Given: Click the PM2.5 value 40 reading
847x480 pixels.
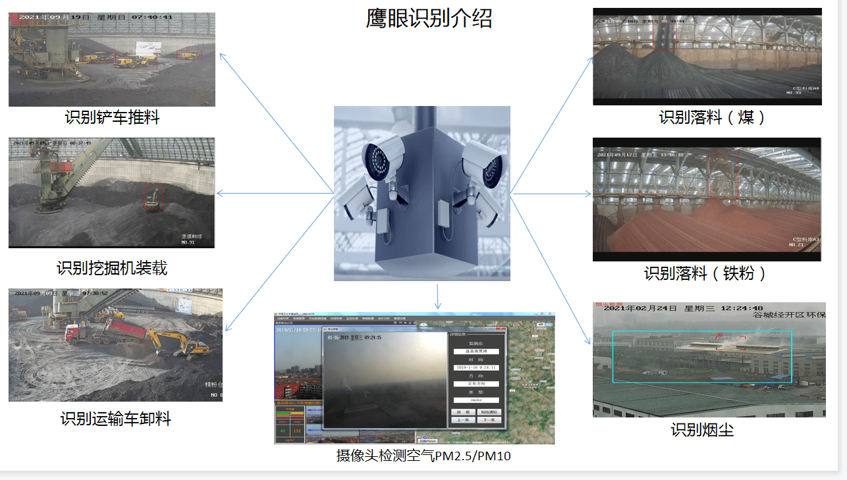Looking at the screenshot, I should point(283,431).
